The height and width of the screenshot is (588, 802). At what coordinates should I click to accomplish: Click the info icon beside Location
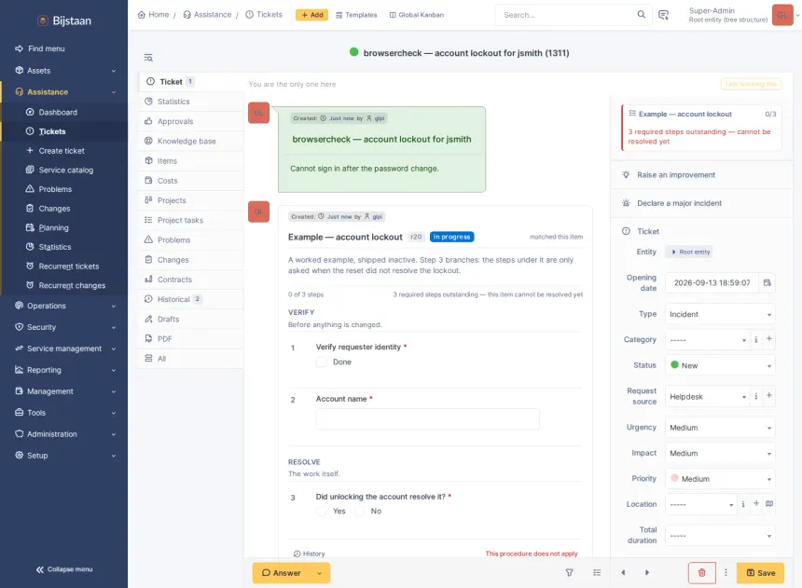point(743,504)
